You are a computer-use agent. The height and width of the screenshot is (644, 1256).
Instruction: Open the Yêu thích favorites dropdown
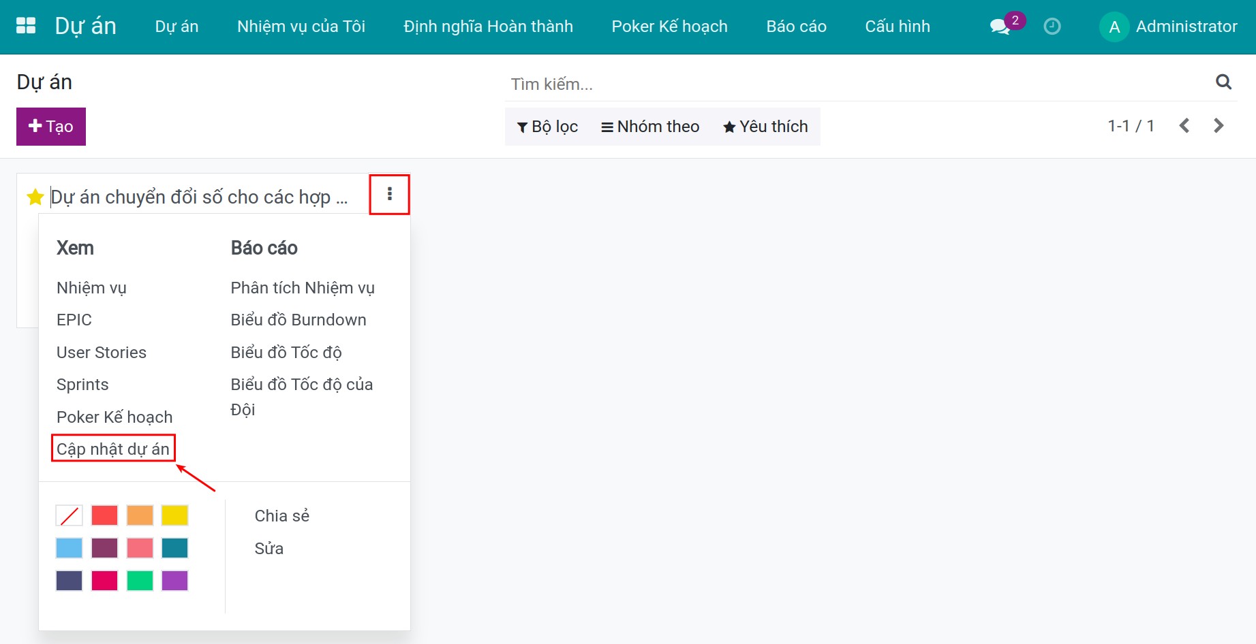tap(765, 127)
